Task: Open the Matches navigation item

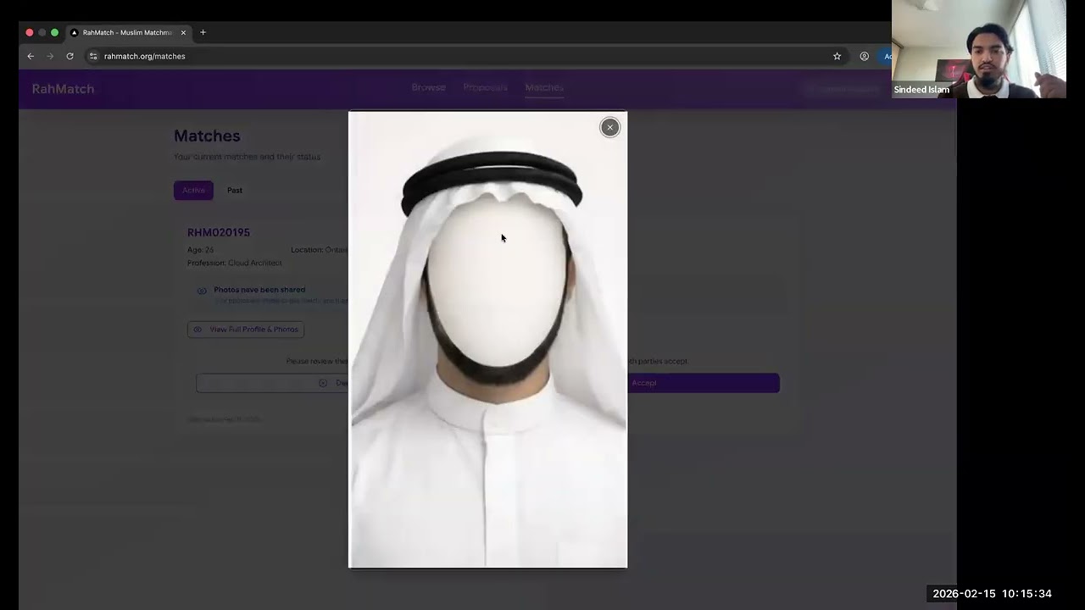Action: (x=544, y=87)
